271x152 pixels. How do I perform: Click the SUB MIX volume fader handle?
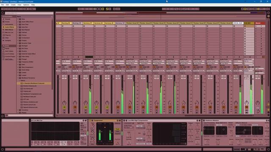click(253, 79)
